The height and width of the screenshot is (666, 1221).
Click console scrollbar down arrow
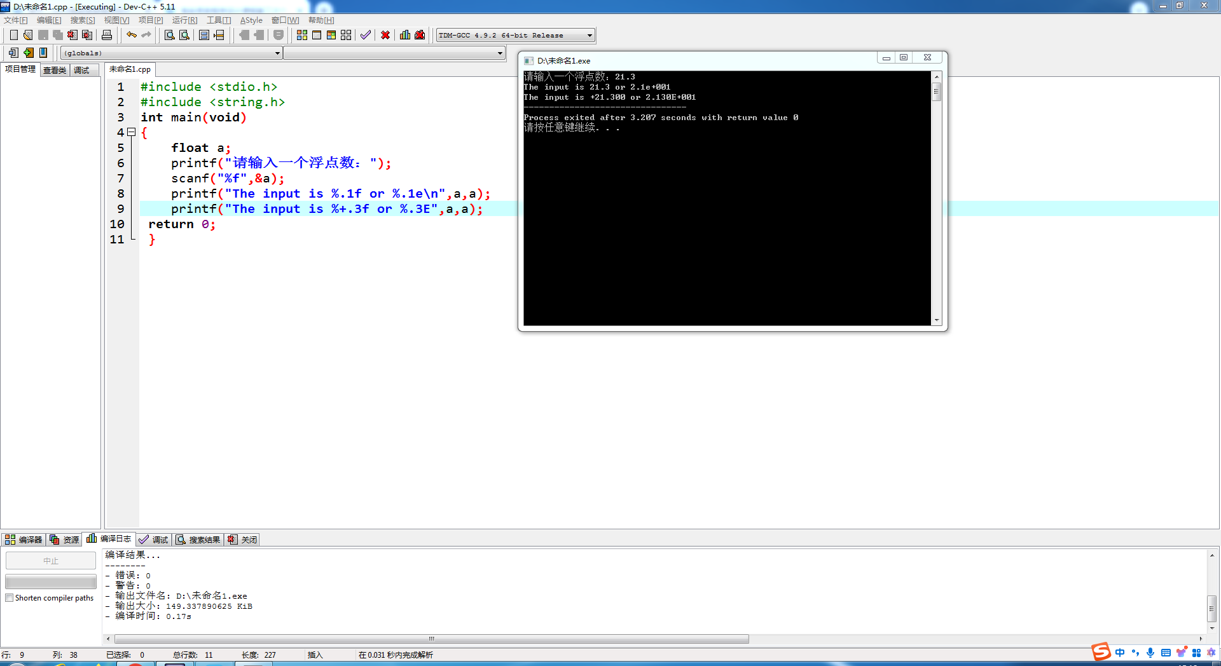pos(936,320)
